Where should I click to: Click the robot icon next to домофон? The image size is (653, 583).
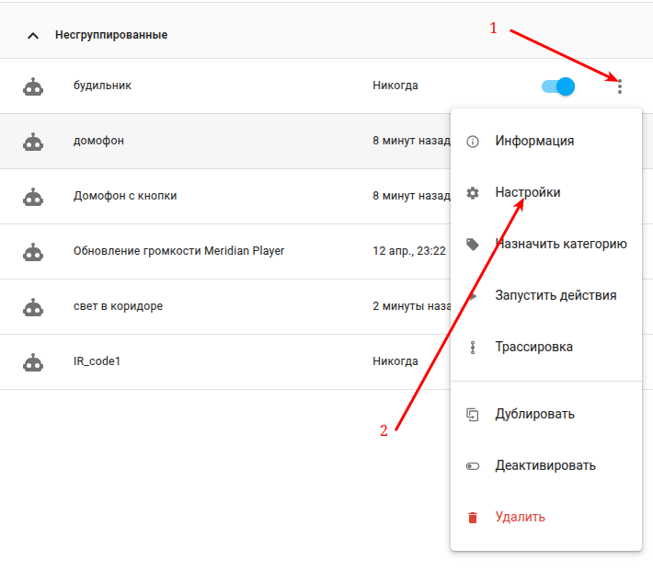(x=33, y=142)
